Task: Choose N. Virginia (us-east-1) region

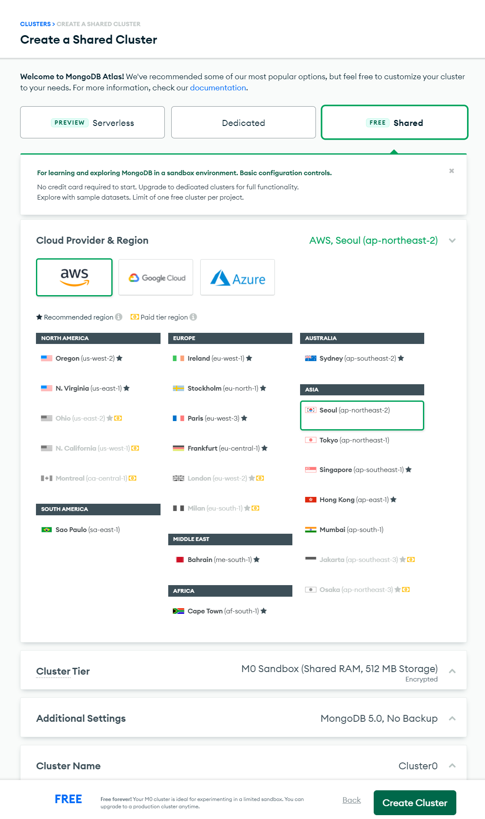Action: click(98, 389)
